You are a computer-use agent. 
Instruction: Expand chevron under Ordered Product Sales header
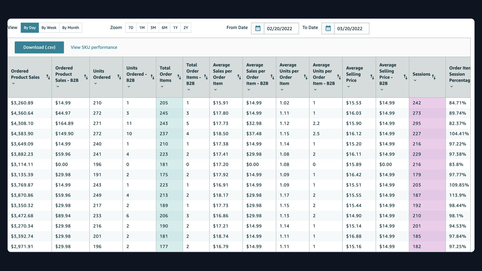13,83
